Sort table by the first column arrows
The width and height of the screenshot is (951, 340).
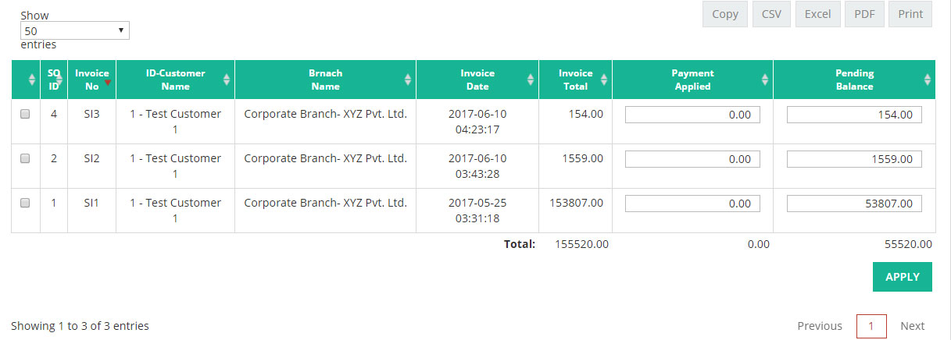pyautogui.click(x=32, y=80)
